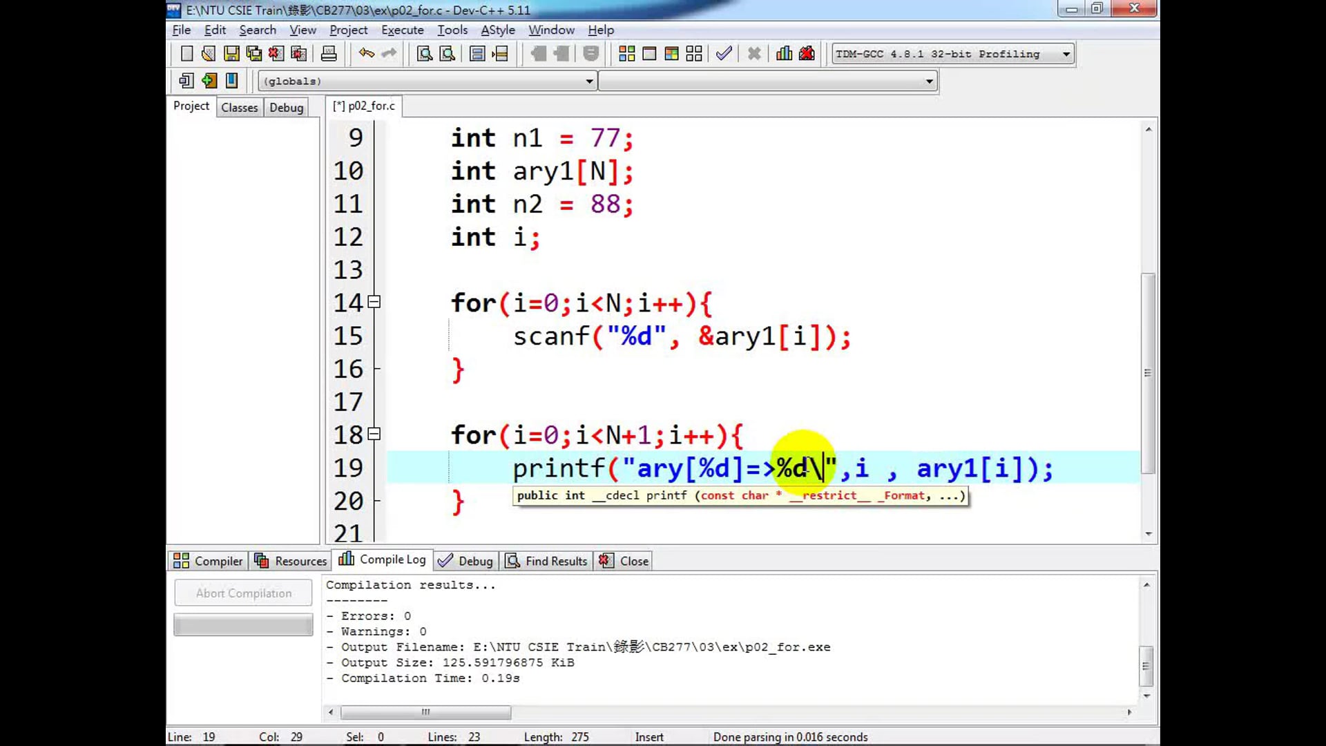Click the Close tab in bottom panel
The width and height of the screenshot is (1326, 746).
point(624,561)
